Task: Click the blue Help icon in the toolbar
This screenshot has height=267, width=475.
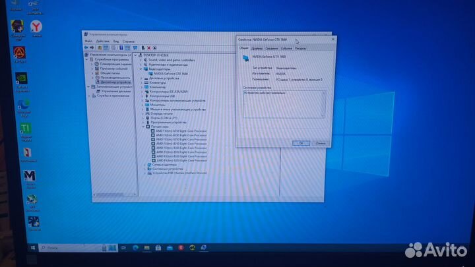Action: pos(121,48)
